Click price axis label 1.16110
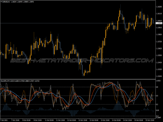The height and width of the screenshot is (122, 163). click(159, 14)
